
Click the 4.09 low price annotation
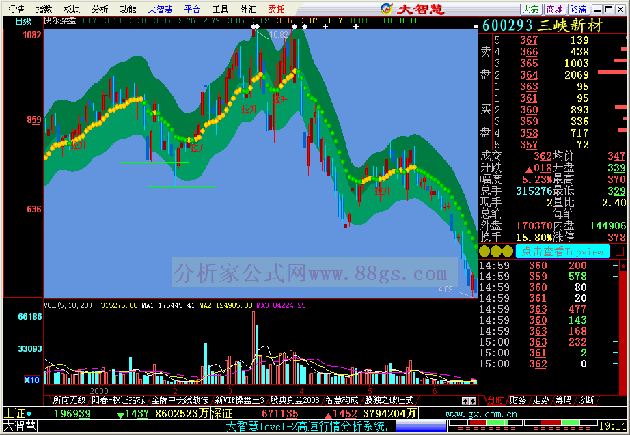pyautogui.click(x=446, y=289)
